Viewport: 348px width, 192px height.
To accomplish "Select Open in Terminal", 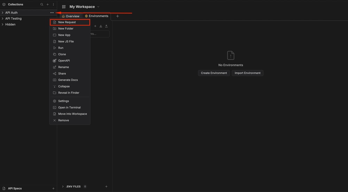I will tap(70, 107).
